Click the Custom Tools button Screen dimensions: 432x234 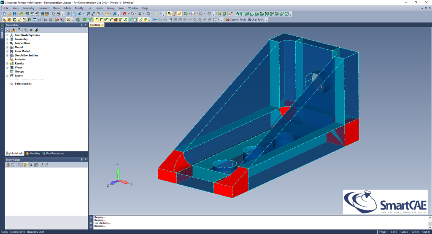click(x=235, y=19)
